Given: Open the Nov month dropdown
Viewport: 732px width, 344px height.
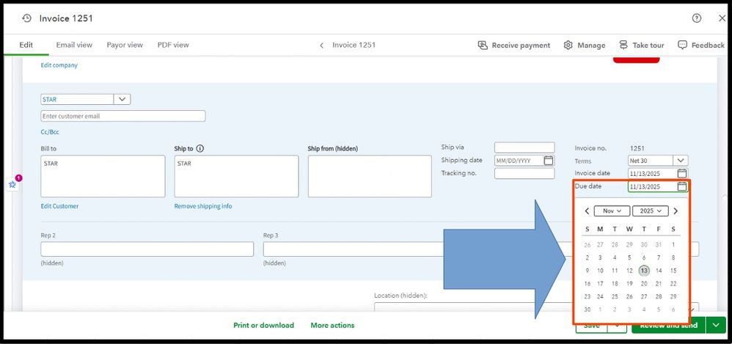Looking at the screenshot, I should tap(612, 211).
